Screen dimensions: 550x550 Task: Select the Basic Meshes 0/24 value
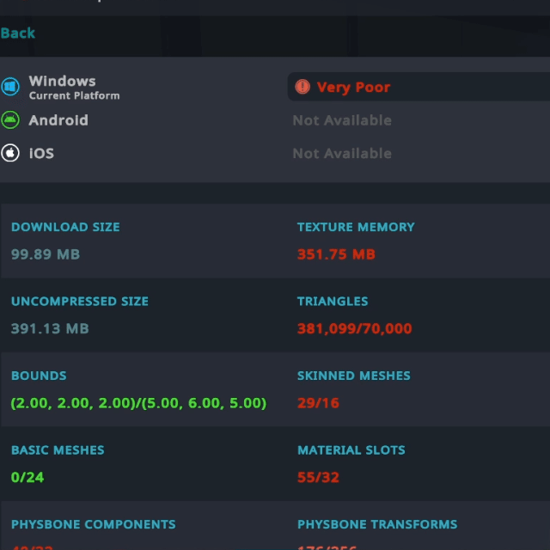click(27, 477)
